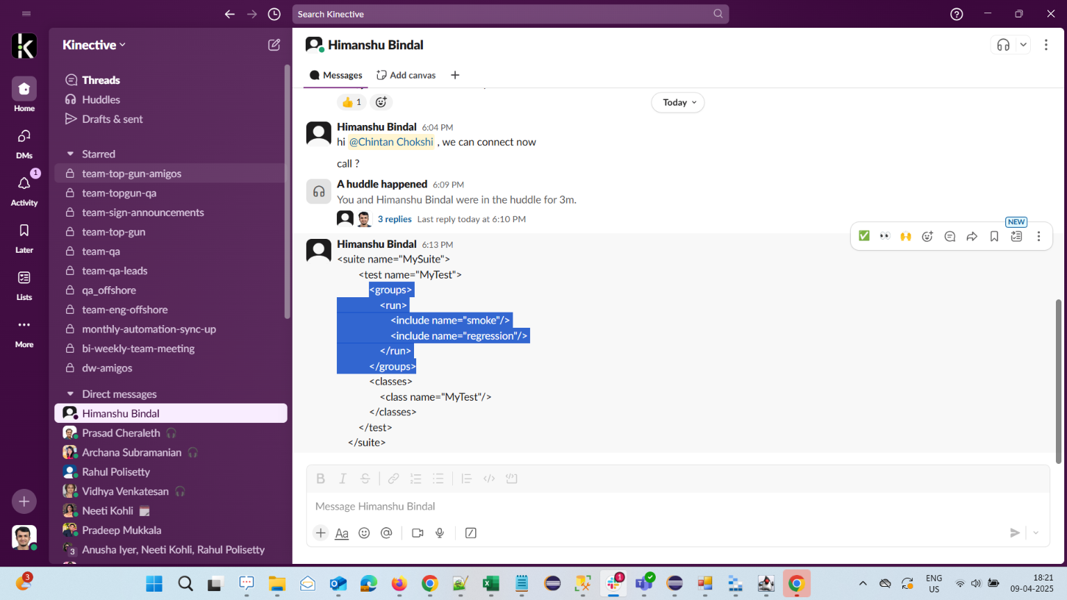
Task: Open Huddles in the sidebar
Action: [101, 99]
